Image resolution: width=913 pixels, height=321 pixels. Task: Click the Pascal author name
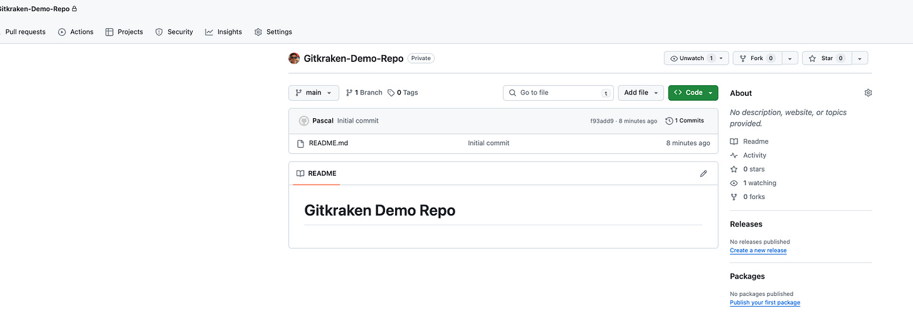coord(323,121)
